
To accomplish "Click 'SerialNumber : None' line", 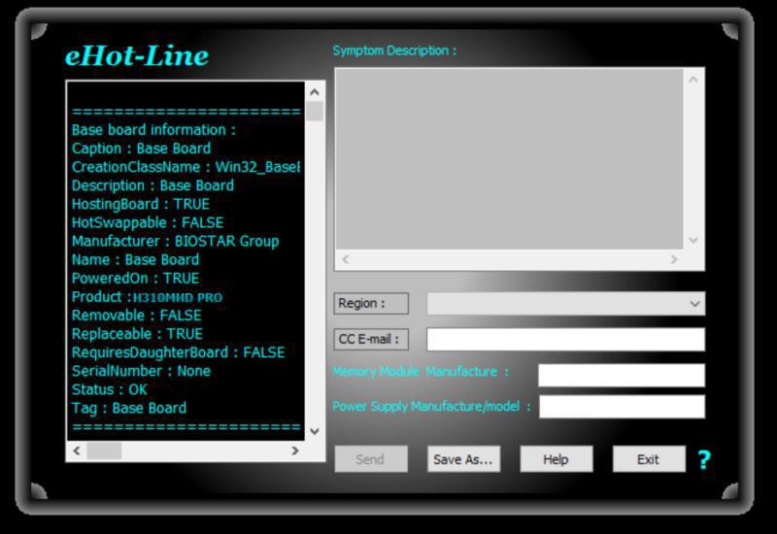I will [141, 371].
